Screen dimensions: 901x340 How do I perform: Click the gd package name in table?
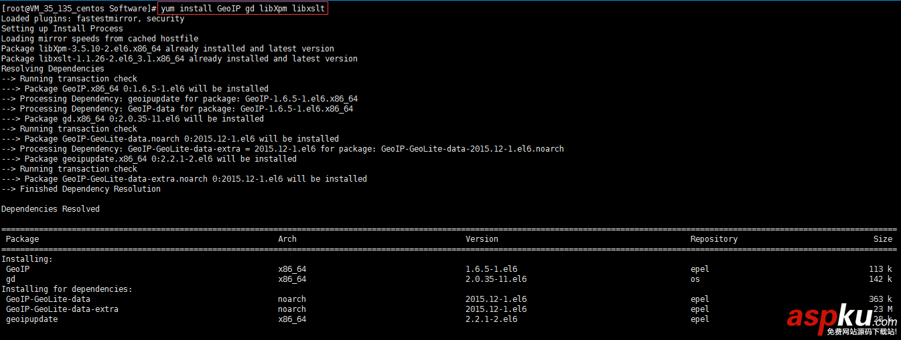[11, 279]
